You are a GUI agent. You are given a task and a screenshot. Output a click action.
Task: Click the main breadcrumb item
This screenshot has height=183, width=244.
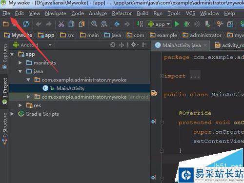(89, 35)
